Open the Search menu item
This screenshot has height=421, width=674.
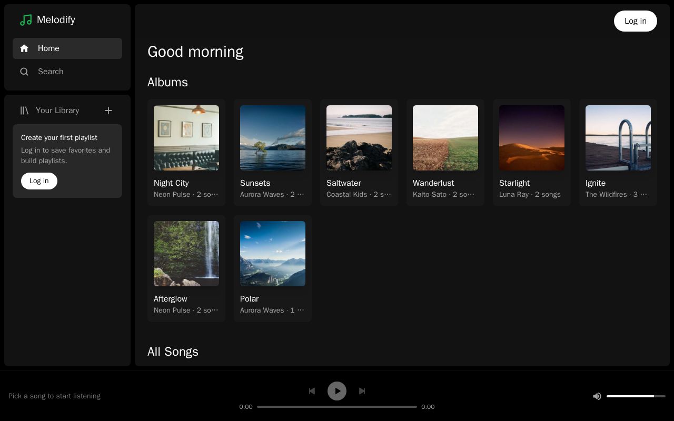coord(67,72)
